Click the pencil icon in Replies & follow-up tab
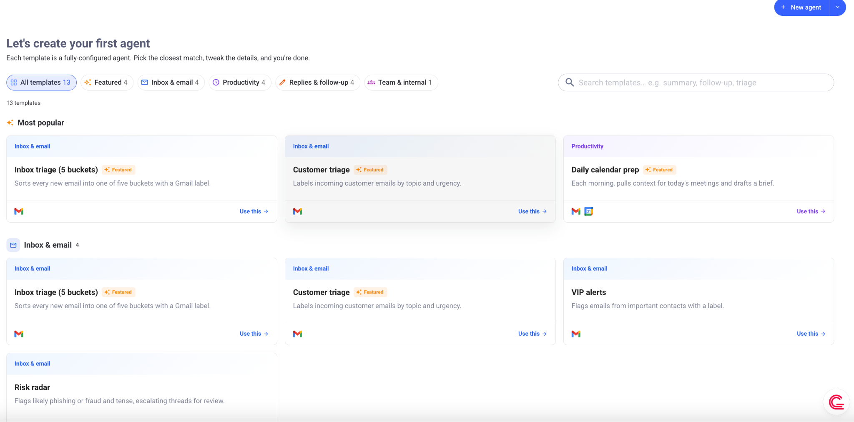This screenshot has width=854, height=422. (282, 83)
